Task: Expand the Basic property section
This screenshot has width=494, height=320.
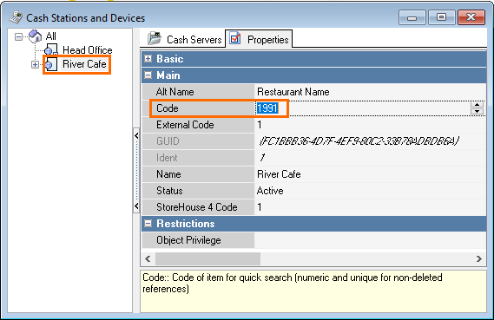Action: click(148, 58)
